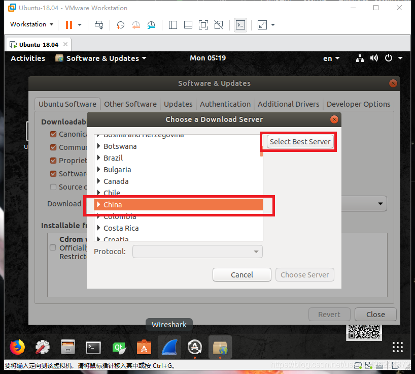Open the snapshot manager icon

(x=151, y=25)
